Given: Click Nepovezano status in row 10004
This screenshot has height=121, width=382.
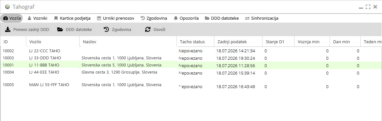Looking at the screenshot, I should pyautogui.click(x=190, y=73).
